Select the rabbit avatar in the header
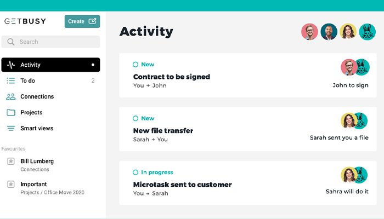Image resolution: width=384 pixels, height=219 pixels. point(367,32)
